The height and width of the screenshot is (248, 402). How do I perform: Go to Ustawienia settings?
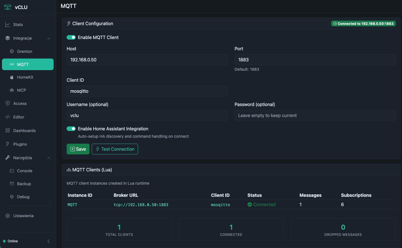[x=28, y=216]
